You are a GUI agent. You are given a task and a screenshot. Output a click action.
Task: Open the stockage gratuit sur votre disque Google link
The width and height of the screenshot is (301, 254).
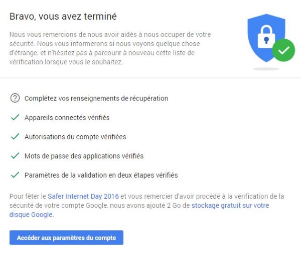[230, 206]
